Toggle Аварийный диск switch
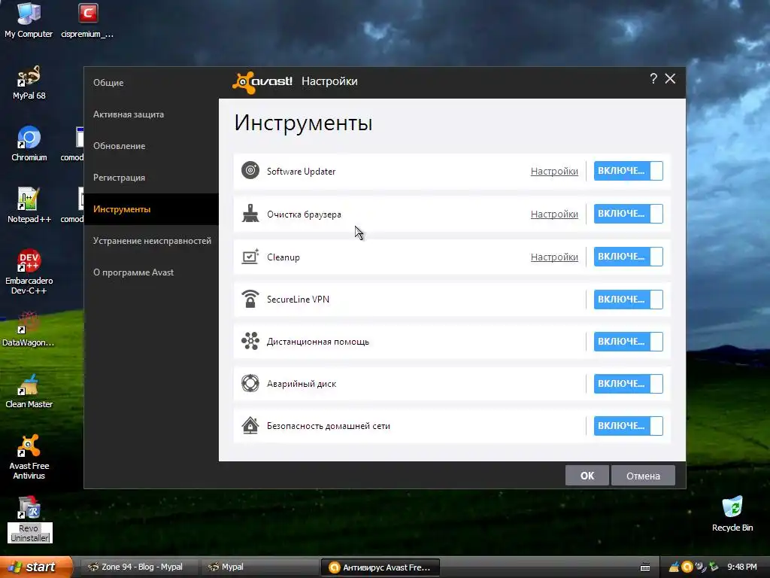The width and height of the screenshot is (770, 578). pos(628,384)
